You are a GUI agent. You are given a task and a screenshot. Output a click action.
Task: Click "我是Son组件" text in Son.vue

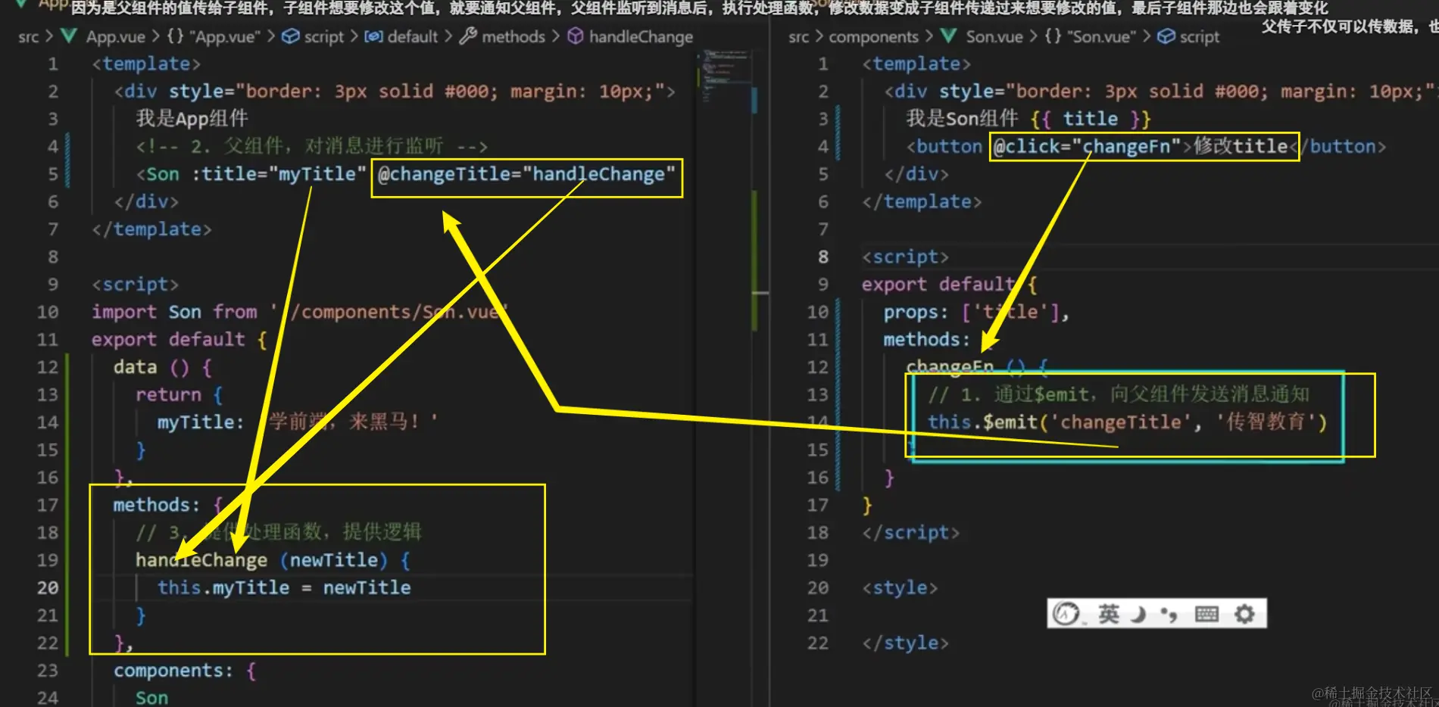point(962,118)
